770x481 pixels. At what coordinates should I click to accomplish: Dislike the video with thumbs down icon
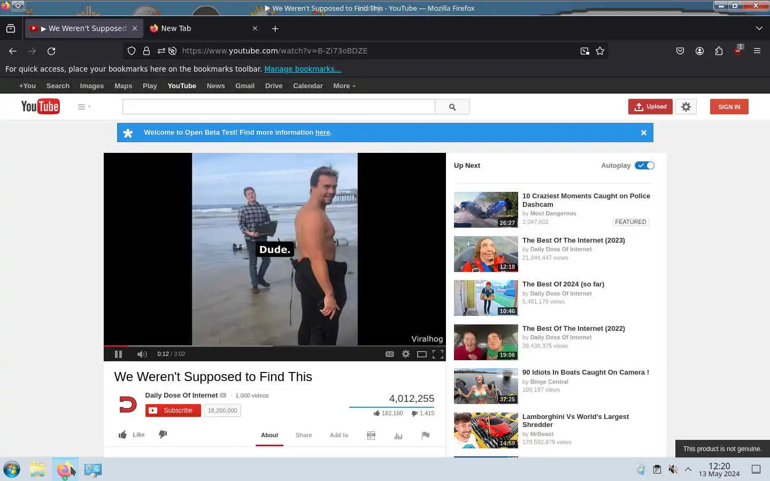[163, 435]
